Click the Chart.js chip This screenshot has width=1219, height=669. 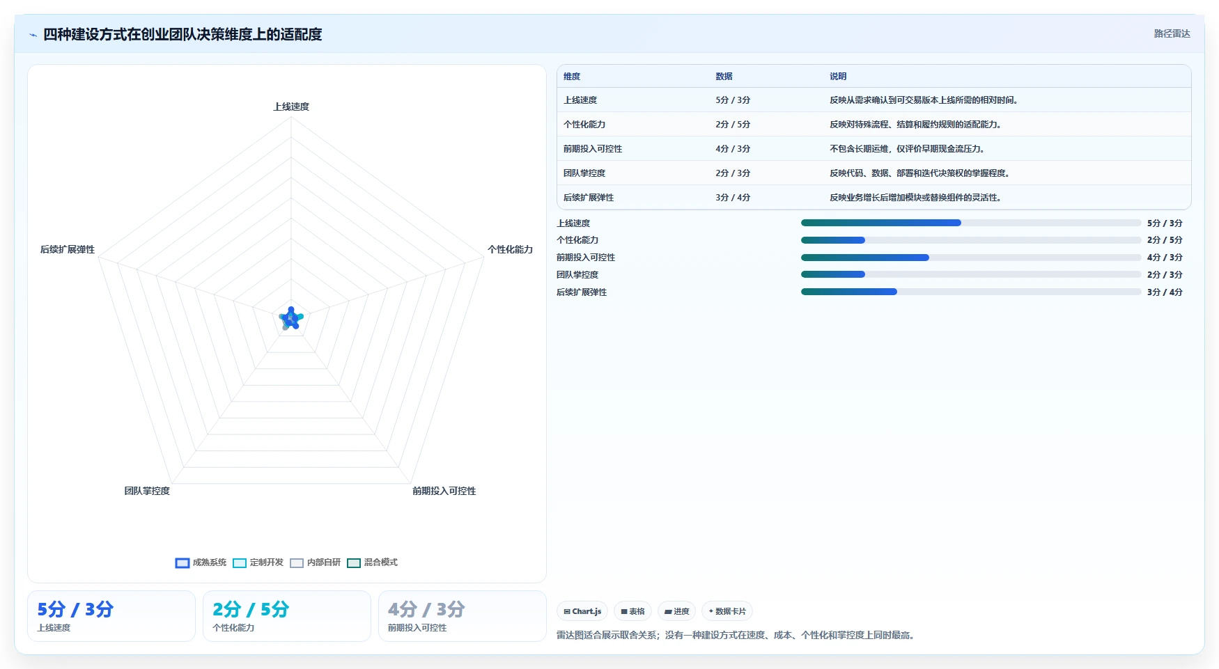pyautogui.click(x=582, y=611)
